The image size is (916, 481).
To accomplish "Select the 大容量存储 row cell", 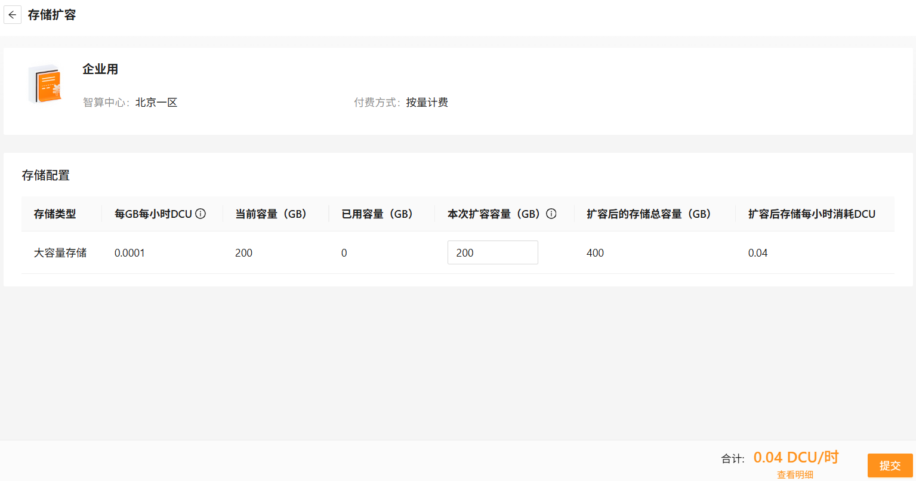I will pos(60,253).
